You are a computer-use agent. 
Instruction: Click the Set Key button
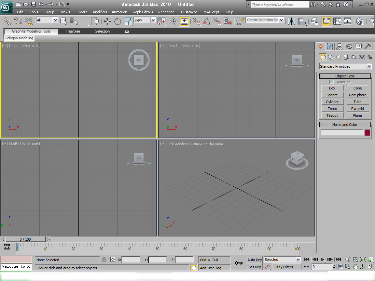click(255, 267)
